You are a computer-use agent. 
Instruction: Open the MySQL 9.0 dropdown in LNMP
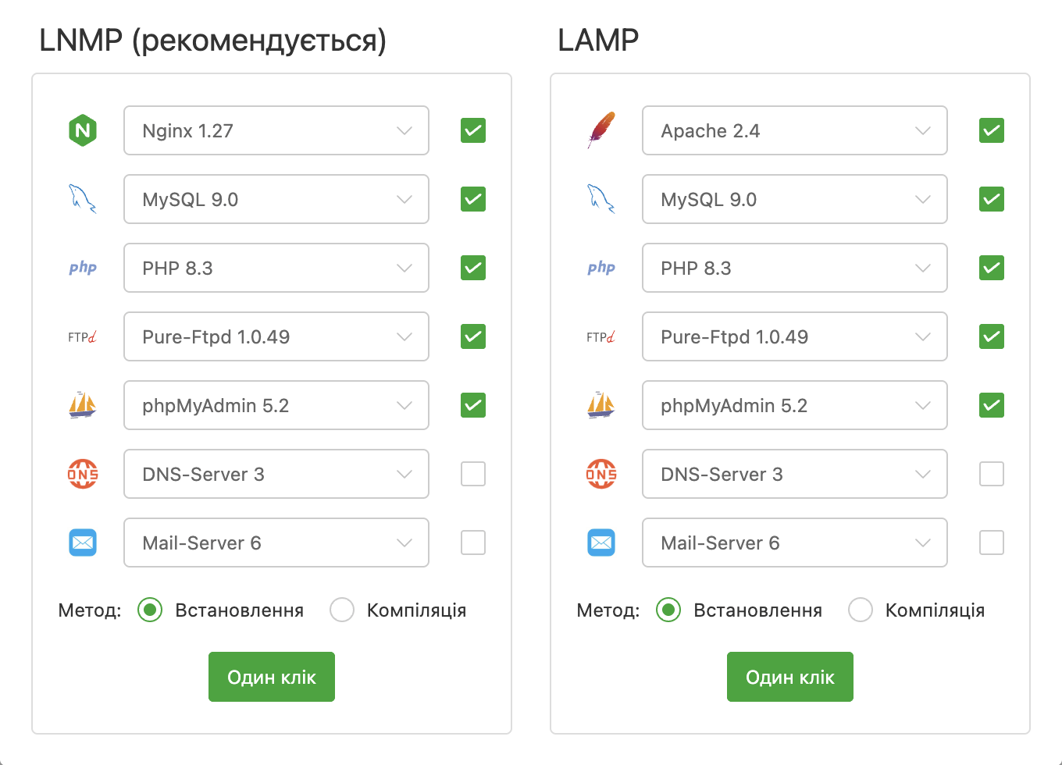coord(276,199)
